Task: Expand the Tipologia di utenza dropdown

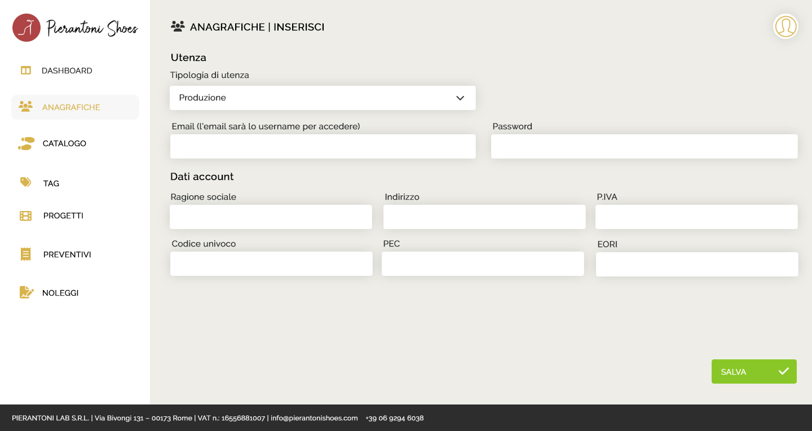Action: click(x=322, y=98)
